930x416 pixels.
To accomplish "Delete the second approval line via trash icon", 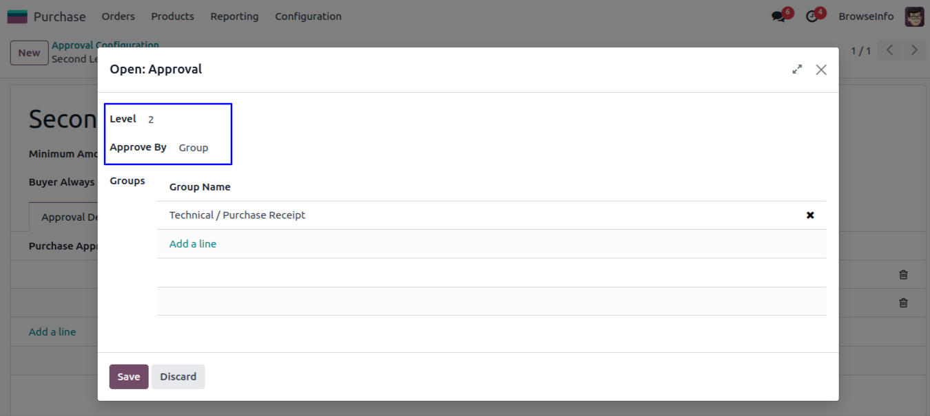I will point(903,303).
